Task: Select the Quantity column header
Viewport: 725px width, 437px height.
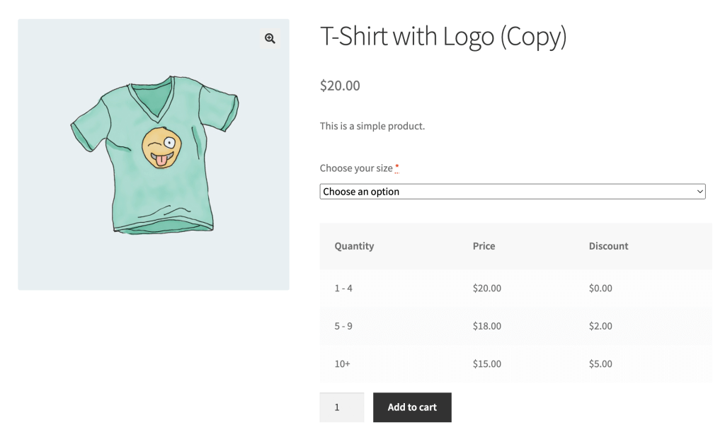Action: pos(354,246)
